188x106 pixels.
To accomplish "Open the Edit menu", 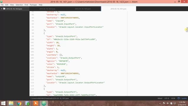I will [x=7, y=5].
